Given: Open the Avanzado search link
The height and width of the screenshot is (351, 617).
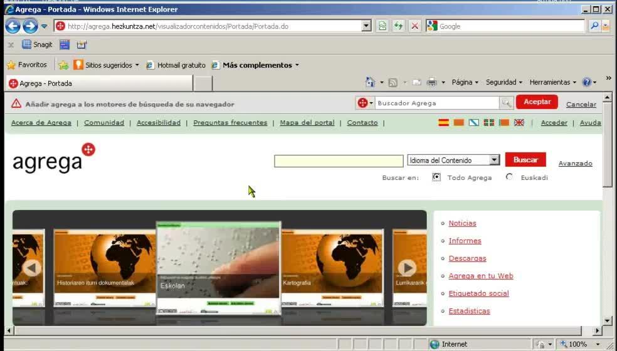Looking at the screenshot, I should click(575, 164).
